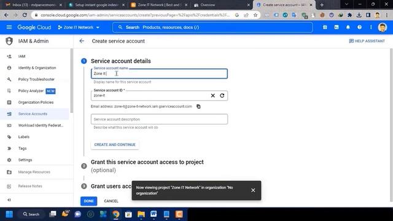
Task: Open the help question mark menu
Action: (x=359, y=27)
